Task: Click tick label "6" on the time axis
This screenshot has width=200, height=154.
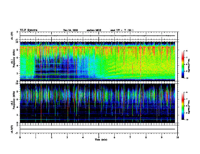Action: (x=115, y=137)
